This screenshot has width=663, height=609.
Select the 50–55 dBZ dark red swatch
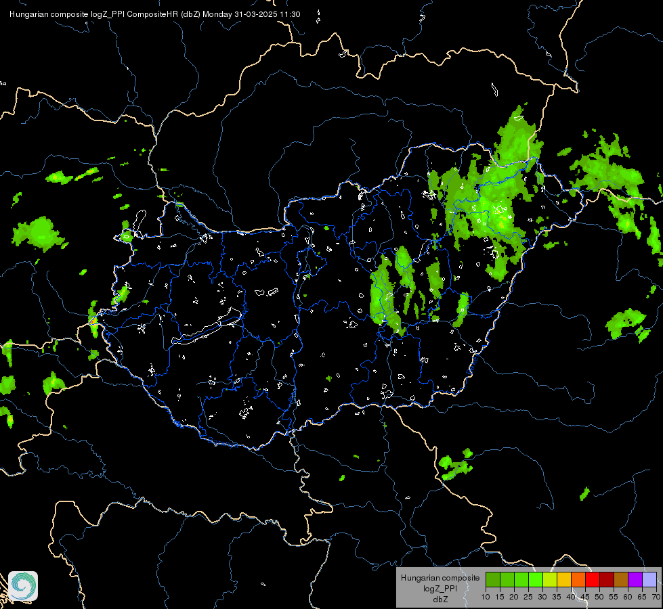coord(607,579)
